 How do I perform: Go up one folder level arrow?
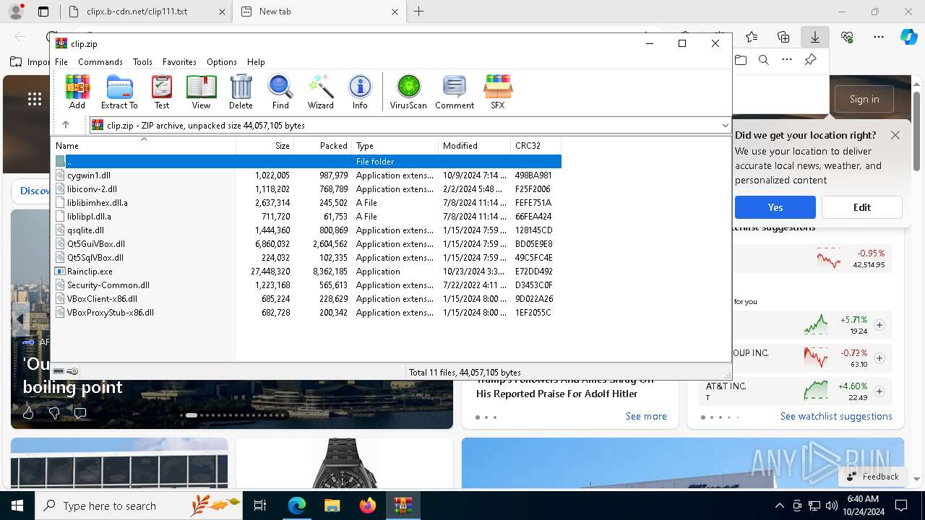pos(66,125)
